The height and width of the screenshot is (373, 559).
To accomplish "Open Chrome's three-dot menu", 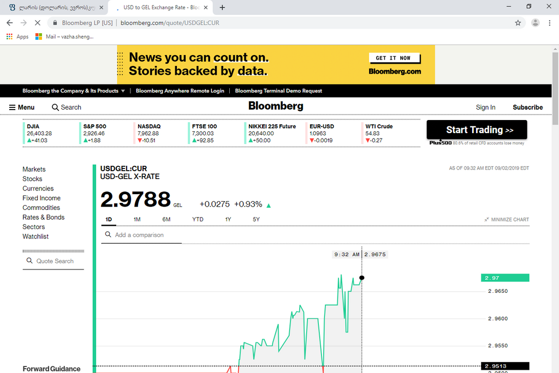I will tap(549, 23).
